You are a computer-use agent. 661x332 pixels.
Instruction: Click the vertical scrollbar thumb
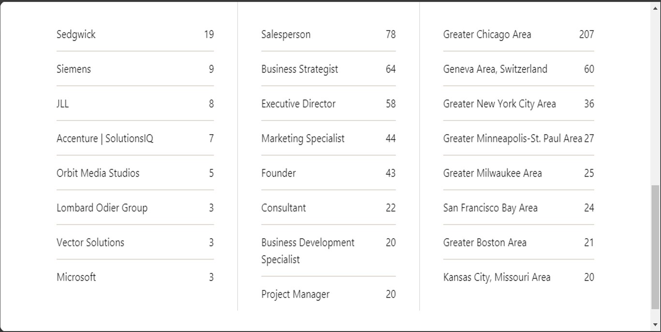(x=655, y=247)
